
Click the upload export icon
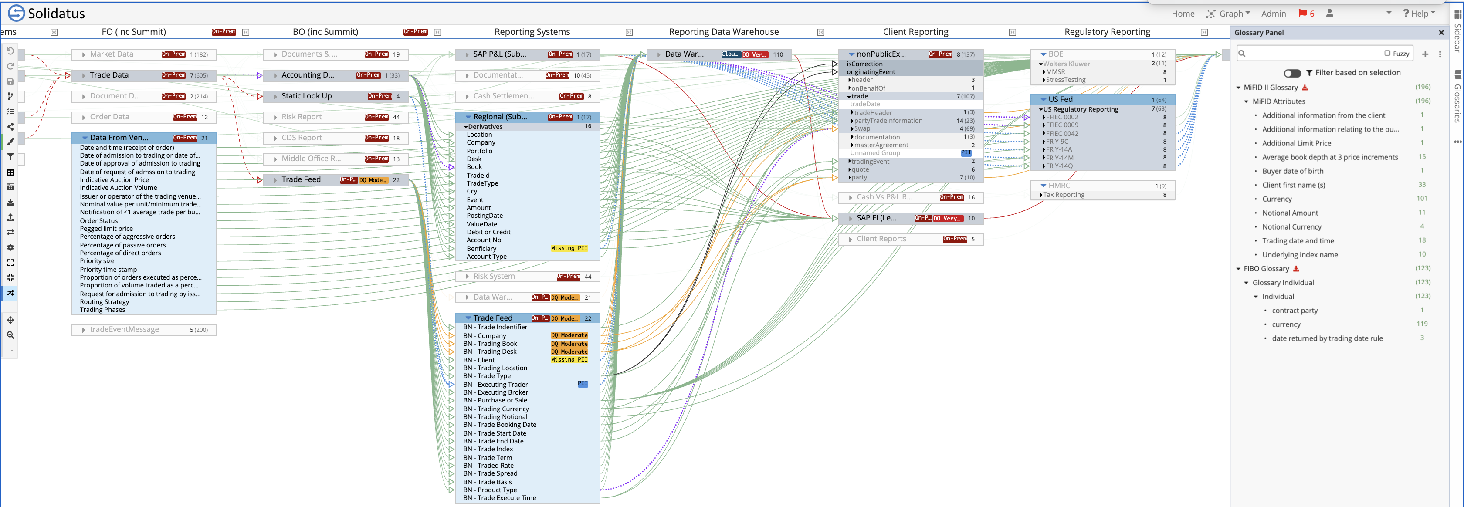click(x=10, y=217)
